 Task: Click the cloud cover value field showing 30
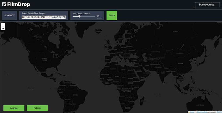[98, 16]
